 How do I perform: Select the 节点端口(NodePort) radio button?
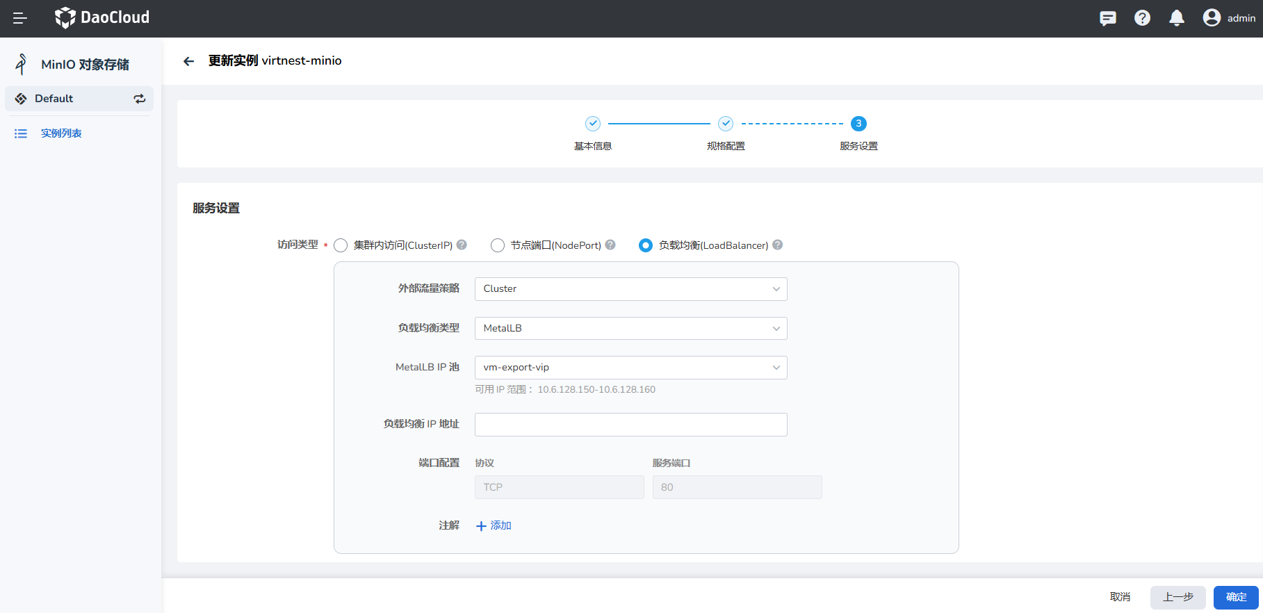498,245
